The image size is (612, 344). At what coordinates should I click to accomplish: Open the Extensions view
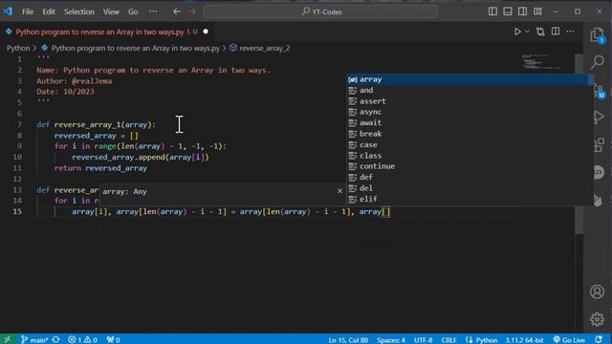[x=599, y=144]
